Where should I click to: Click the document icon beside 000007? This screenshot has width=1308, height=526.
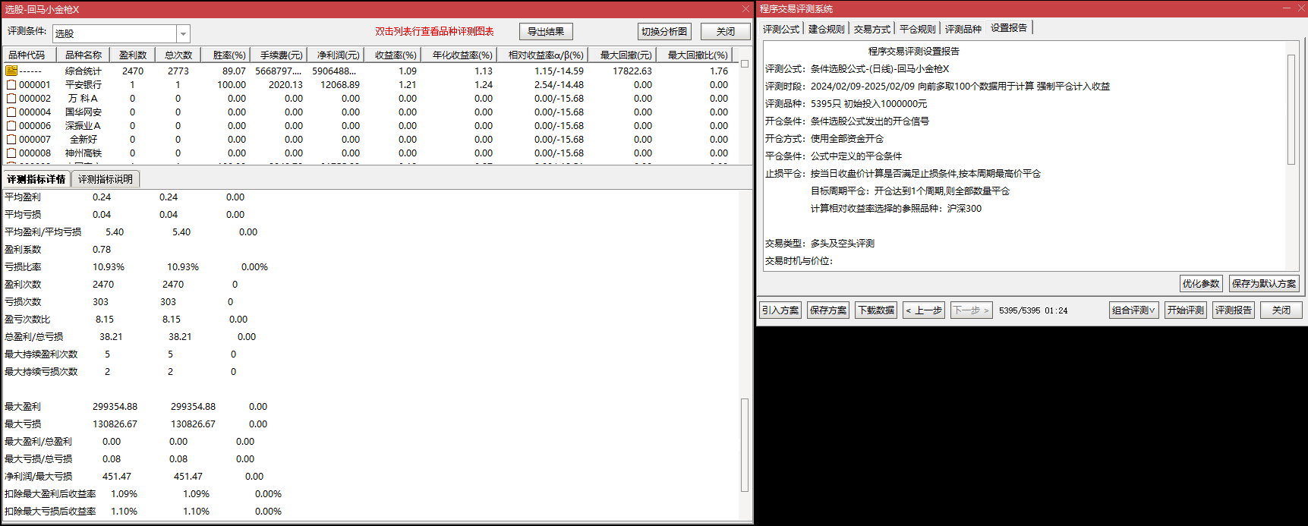(x=11, y=139)
